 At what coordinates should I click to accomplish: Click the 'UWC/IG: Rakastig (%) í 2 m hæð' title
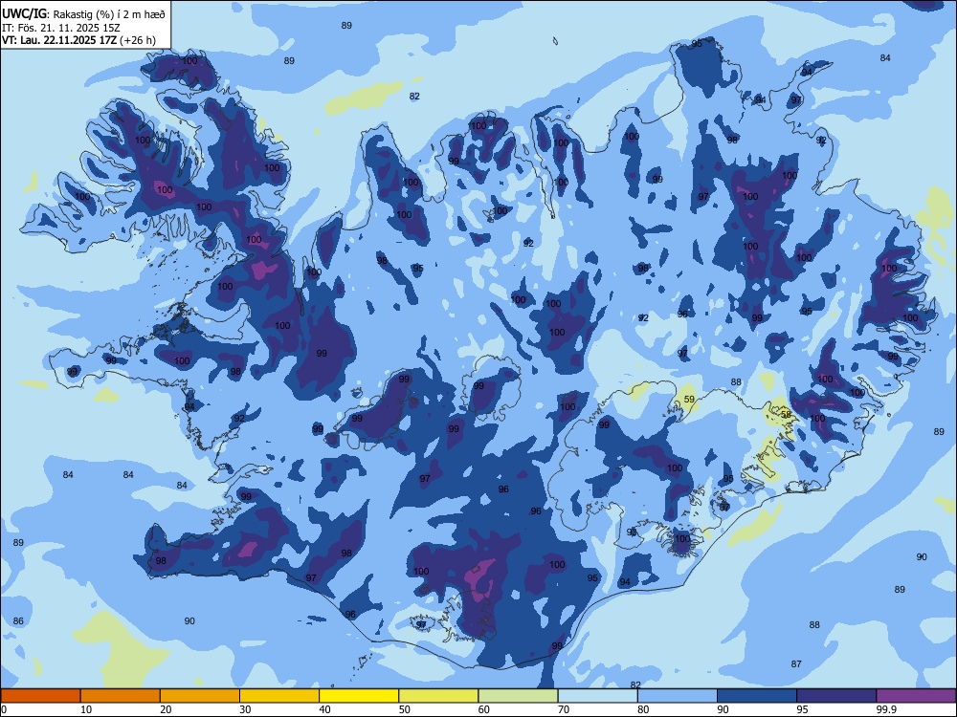[83, 14]
